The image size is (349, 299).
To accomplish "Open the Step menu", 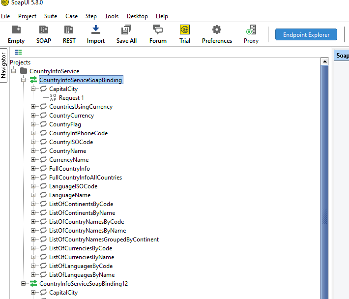I will [x=91, y=16].
